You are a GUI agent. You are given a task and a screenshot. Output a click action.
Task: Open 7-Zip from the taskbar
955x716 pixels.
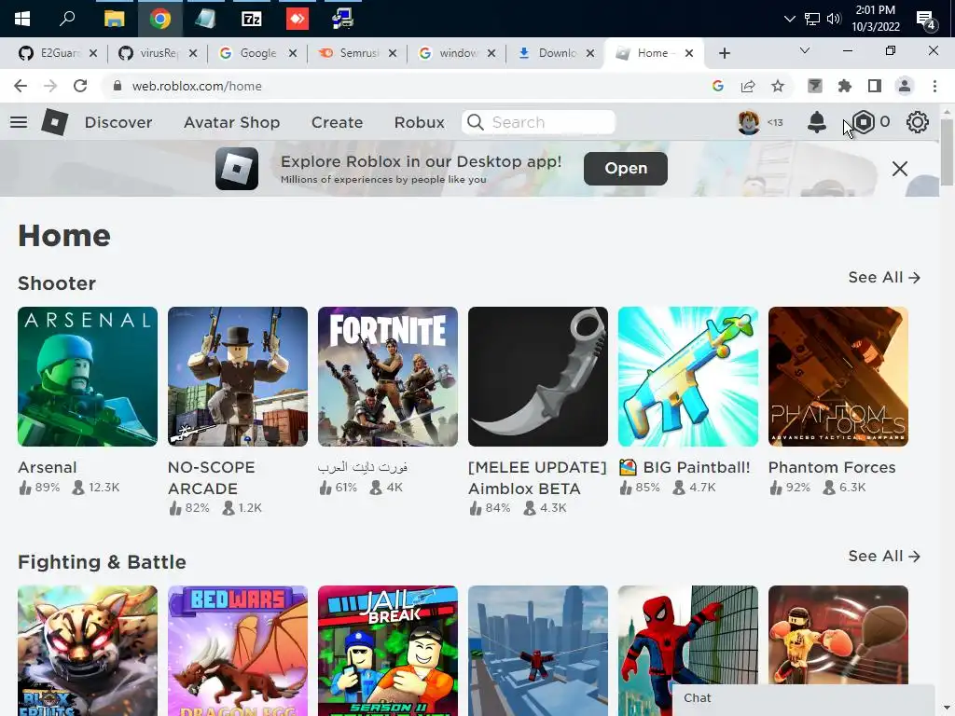252,19
